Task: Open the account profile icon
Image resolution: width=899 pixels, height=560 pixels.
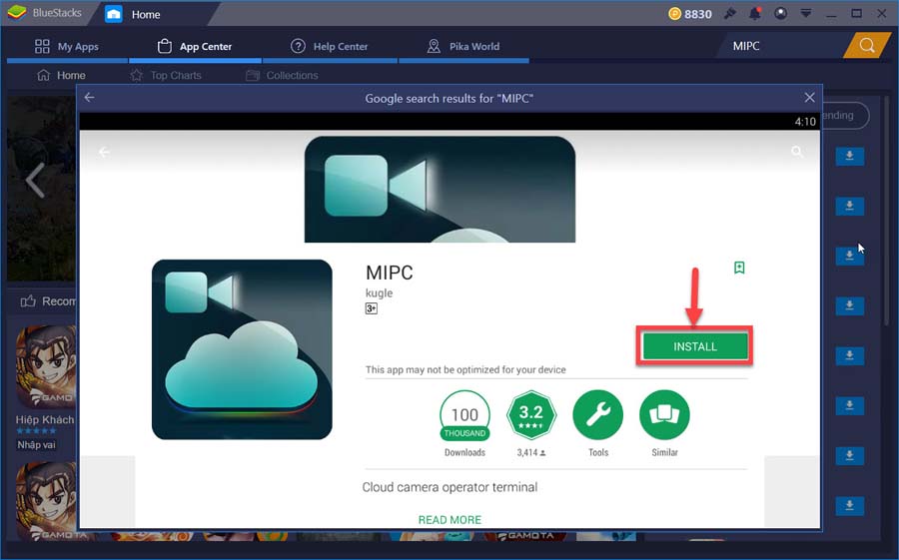Action: point(780,13)
